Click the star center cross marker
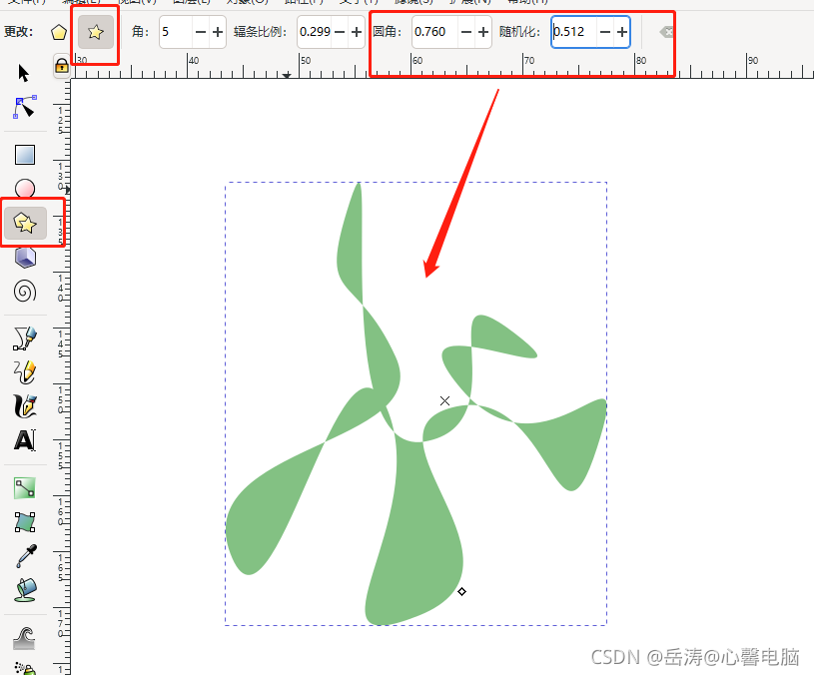 [444, 400]
